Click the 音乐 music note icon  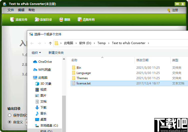[x=37, y=113]
